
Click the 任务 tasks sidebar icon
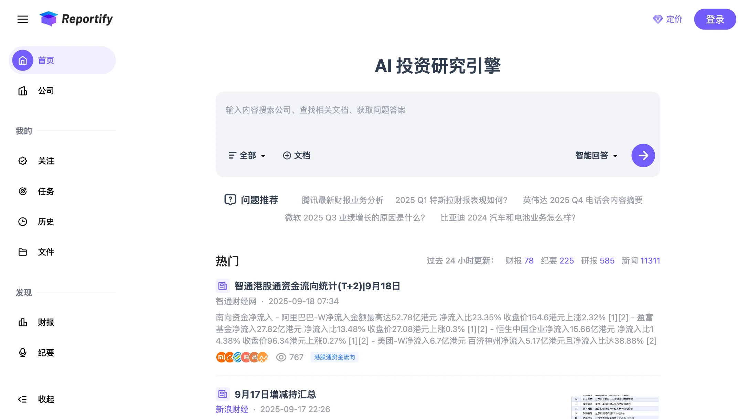tap(23, 191)
